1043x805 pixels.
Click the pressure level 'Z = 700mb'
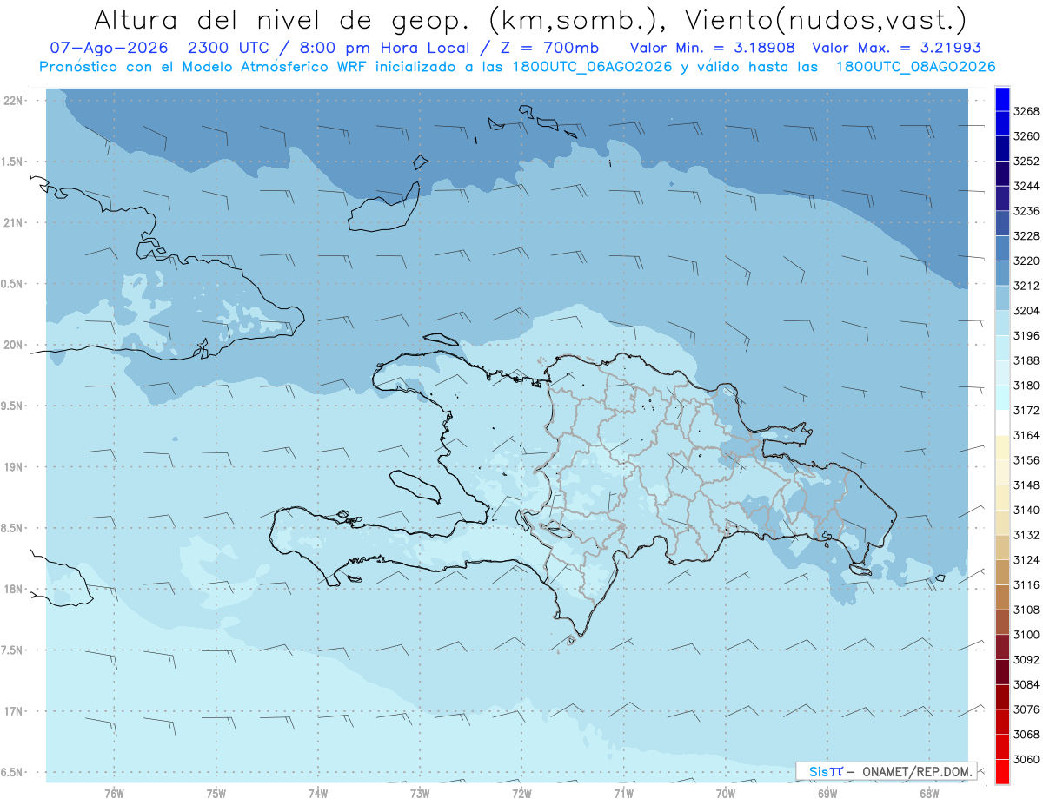pos(548,48)
